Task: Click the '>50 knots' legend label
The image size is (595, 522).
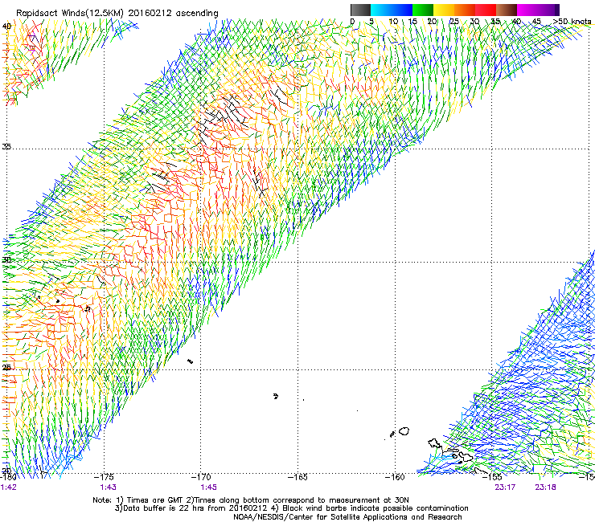Action: 572,22
